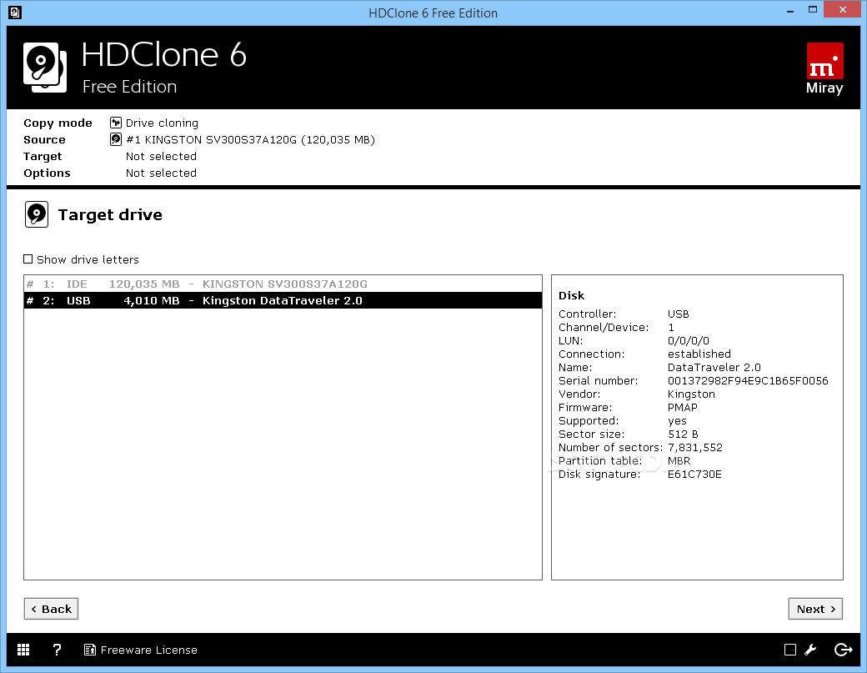Click the Vendor value Kingston

[691, 394]
